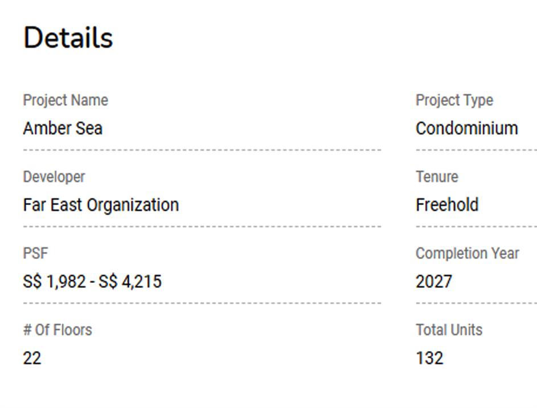Click the # Of Floors label
Screen dimensions: 537x408
tap(57, 330)
